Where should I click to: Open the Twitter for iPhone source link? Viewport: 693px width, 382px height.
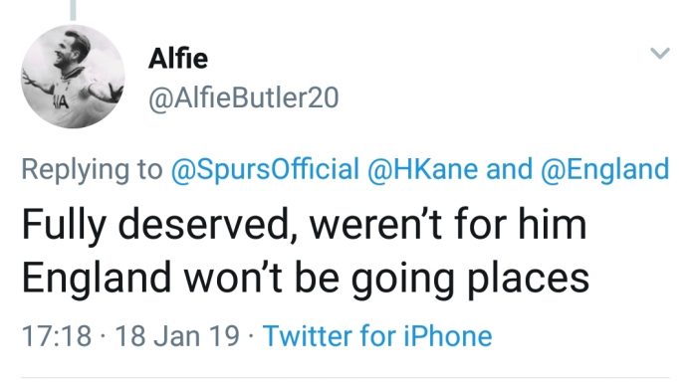(x=377, y=336)
